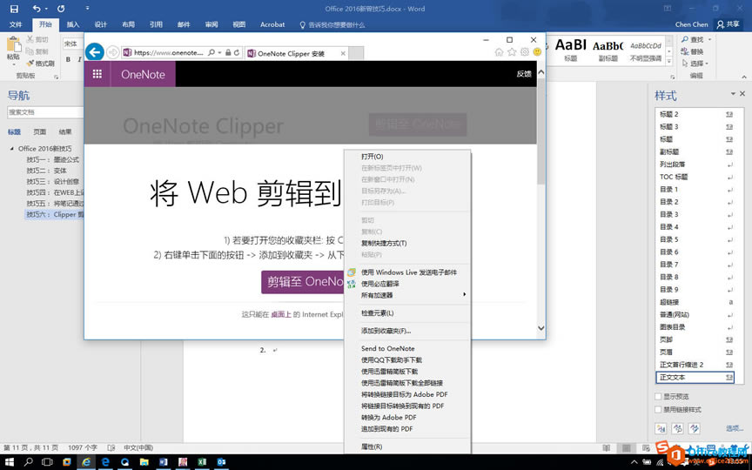
Task: Choose 复制快捷方式(T) in context menu
Action: point(384,243)
